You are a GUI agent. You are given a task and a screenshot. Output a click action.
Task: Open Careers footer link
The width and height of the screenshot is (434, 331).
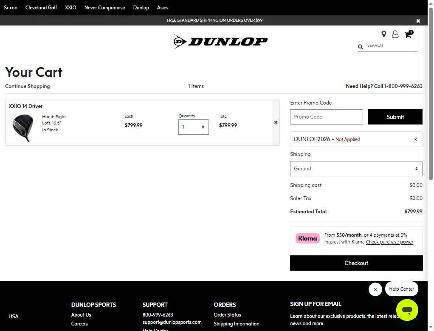tap(79, 324)
